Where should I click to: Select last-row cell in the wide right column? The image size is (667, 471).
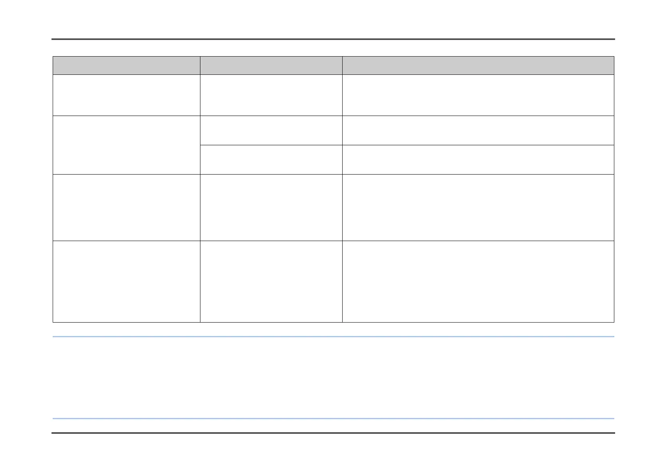[478, 281]
